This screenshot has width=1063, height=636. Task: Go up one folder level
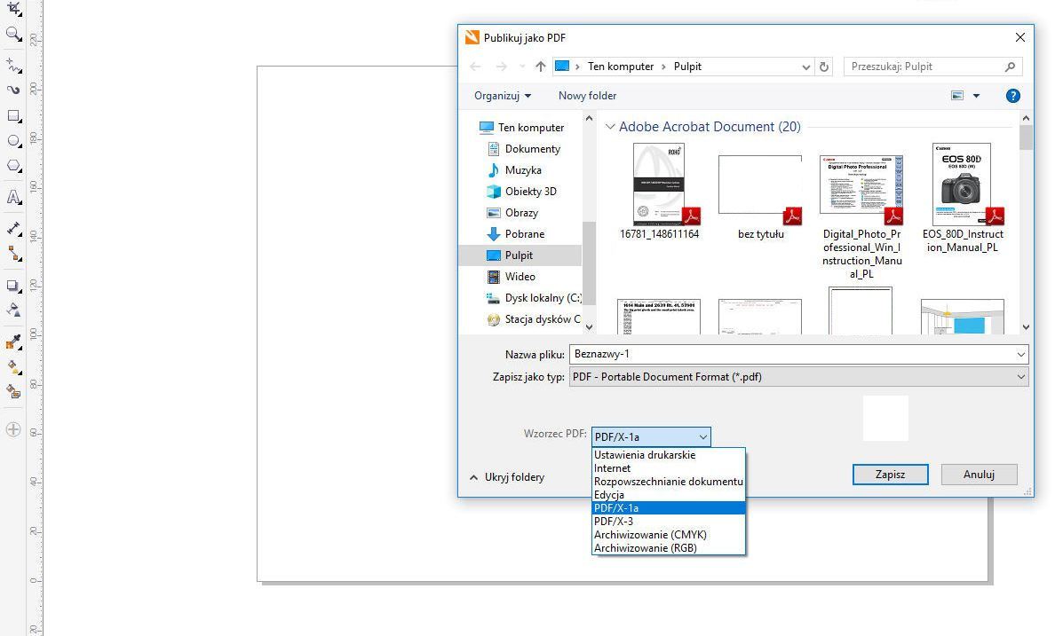tap(540, 67)
